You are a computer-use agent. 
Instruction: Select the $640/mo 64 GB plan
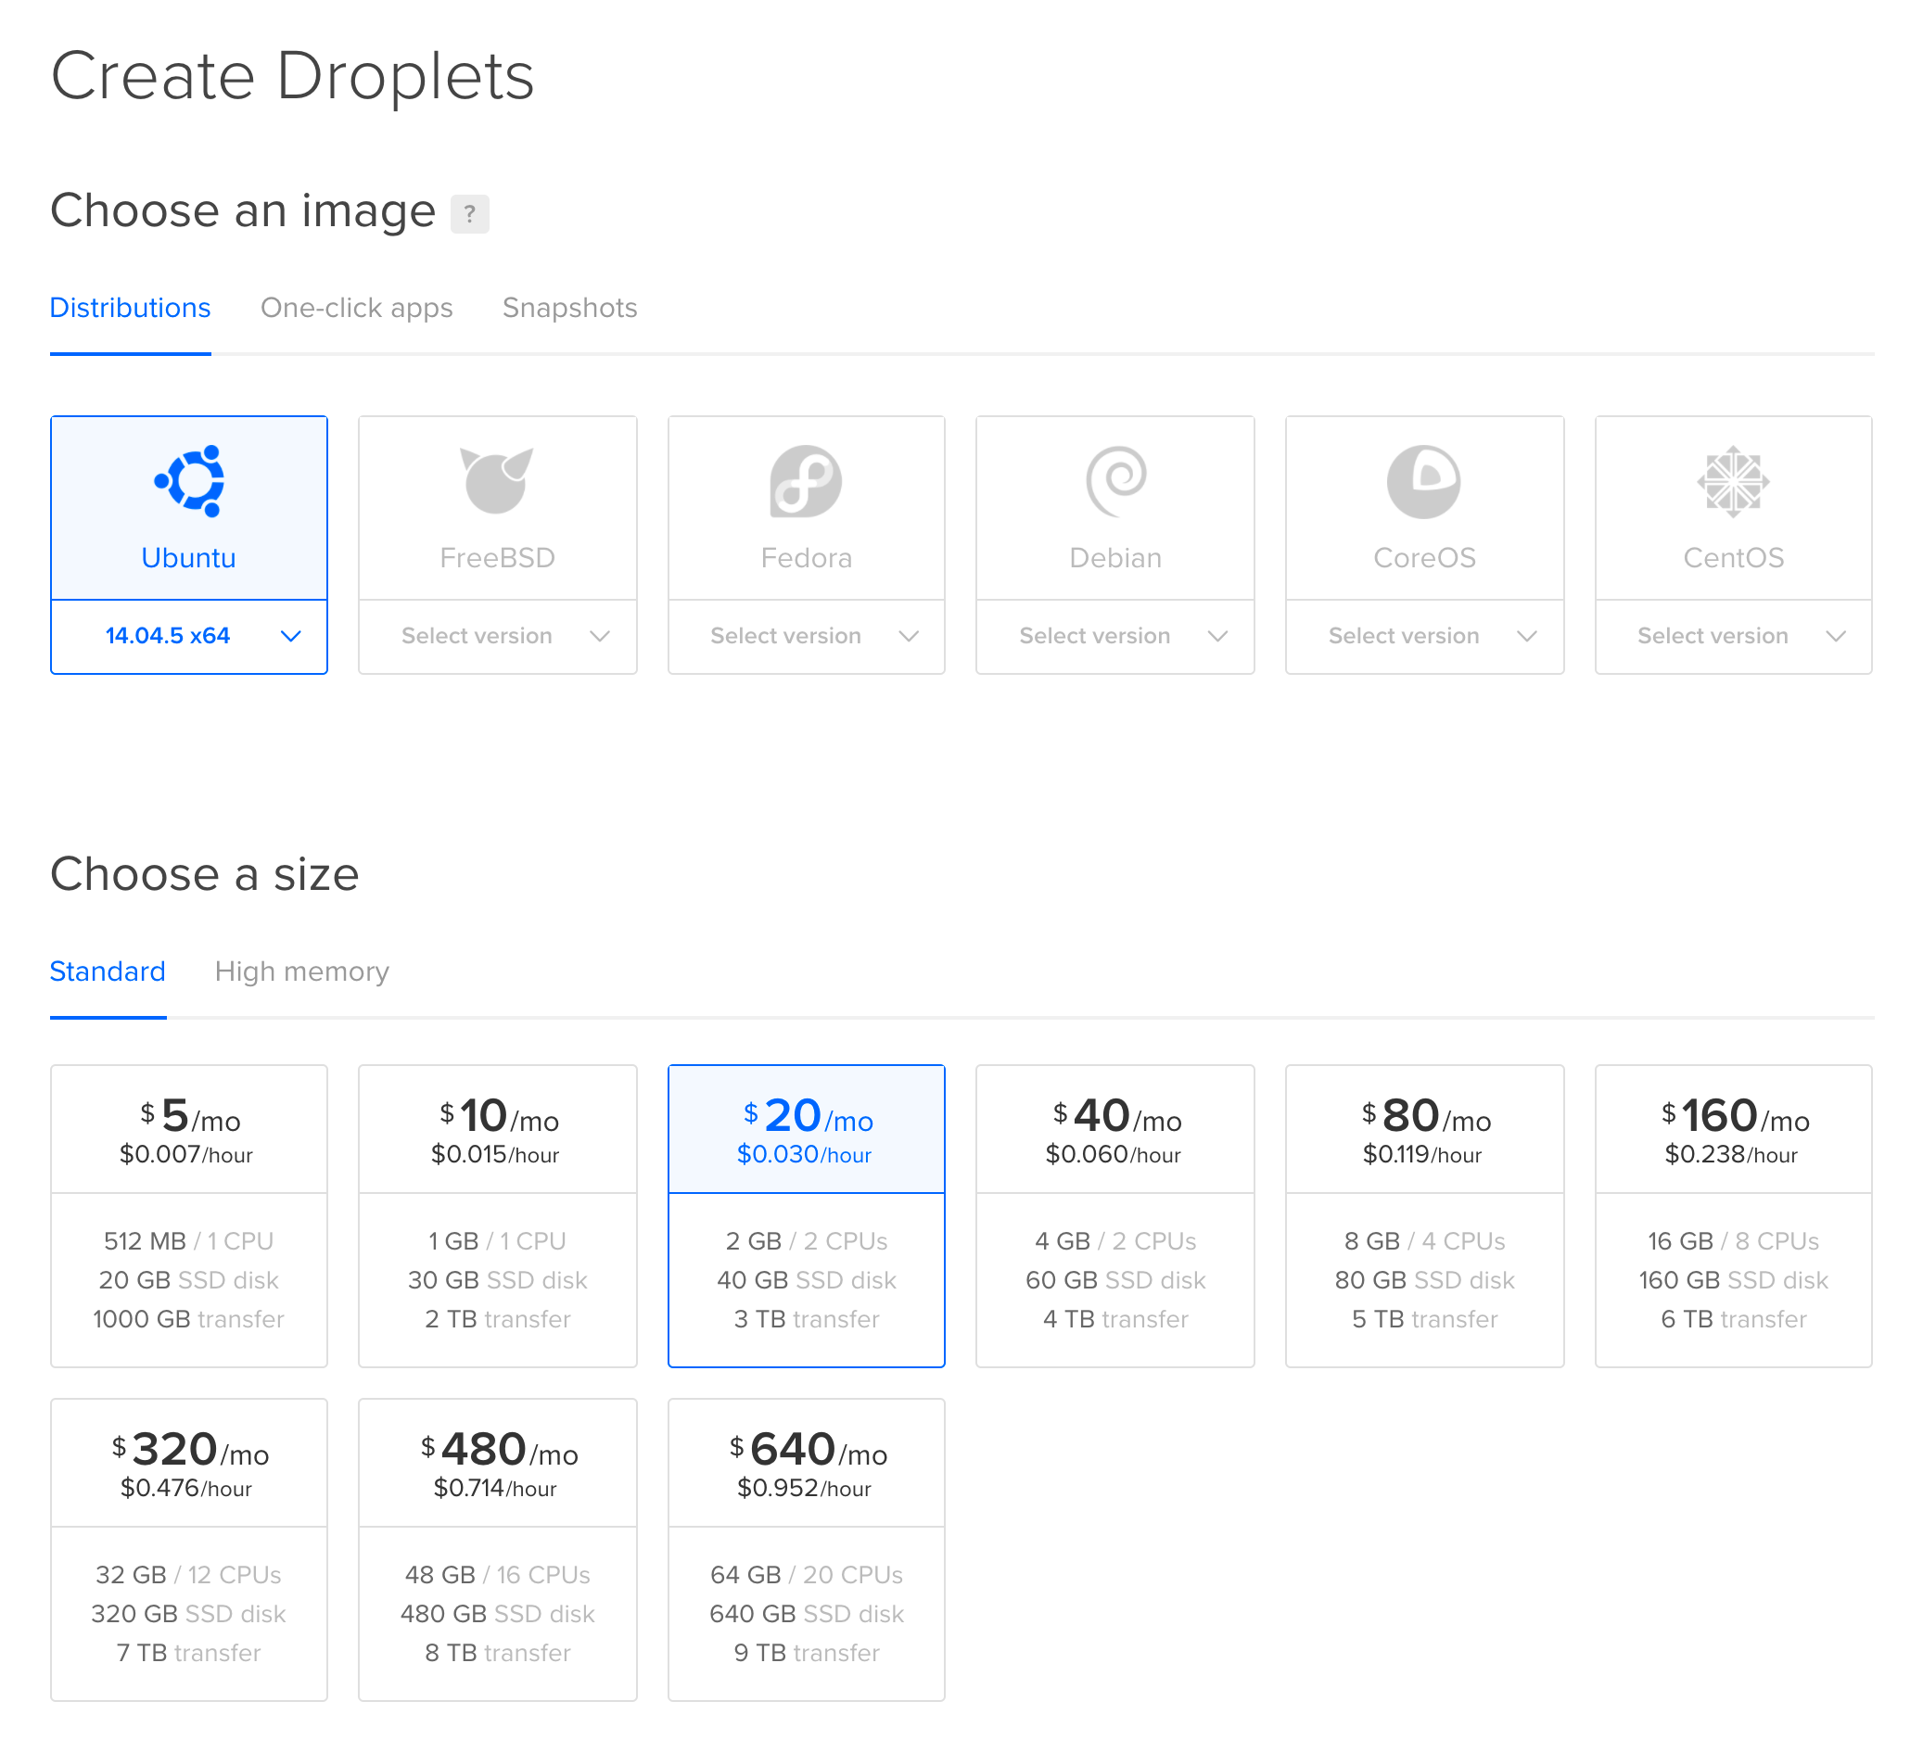pyautogui.click(x=806, y=1549)
